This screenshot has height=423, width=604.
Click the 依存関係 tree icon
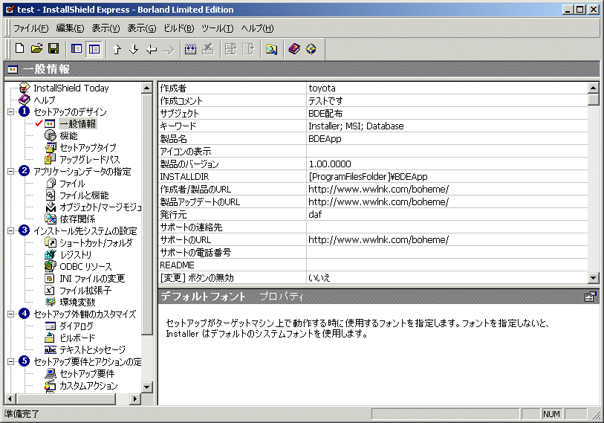point(51,219)
